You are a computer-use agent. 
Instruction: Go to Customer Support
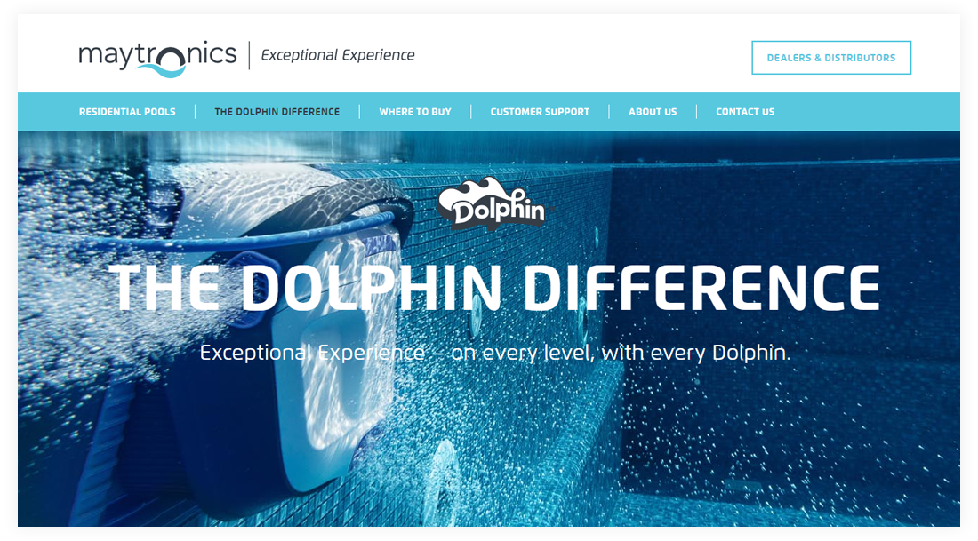pyautogui.click(x=540, y=112)
